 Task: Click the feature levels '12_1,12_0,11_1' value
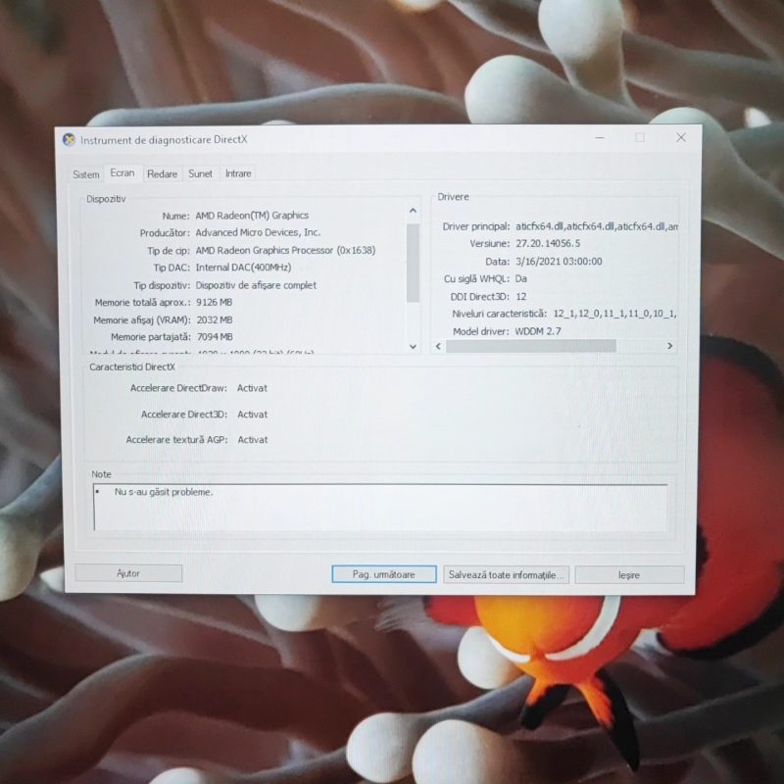(614, 314)
